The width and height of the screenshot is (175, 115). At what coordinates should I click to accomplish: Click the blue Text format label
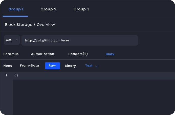coord(89,65)
